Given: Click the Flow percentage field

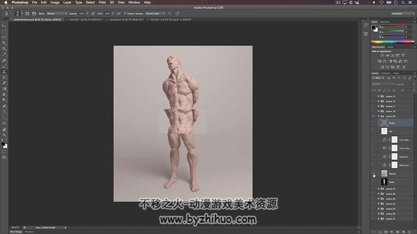Looking at the screenshot, I should (107, 13).
